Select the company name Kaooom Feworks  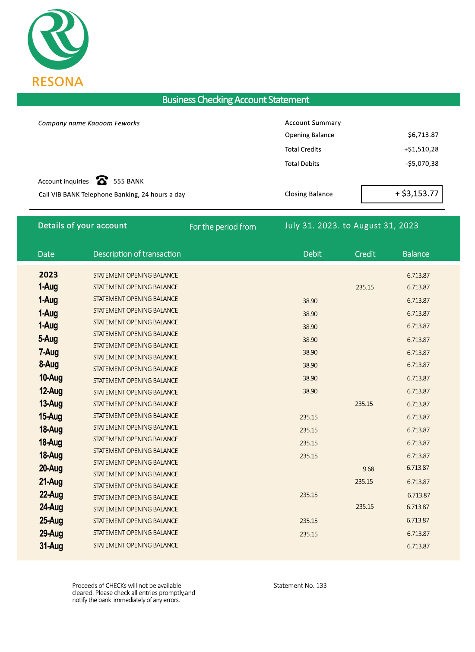89,123
